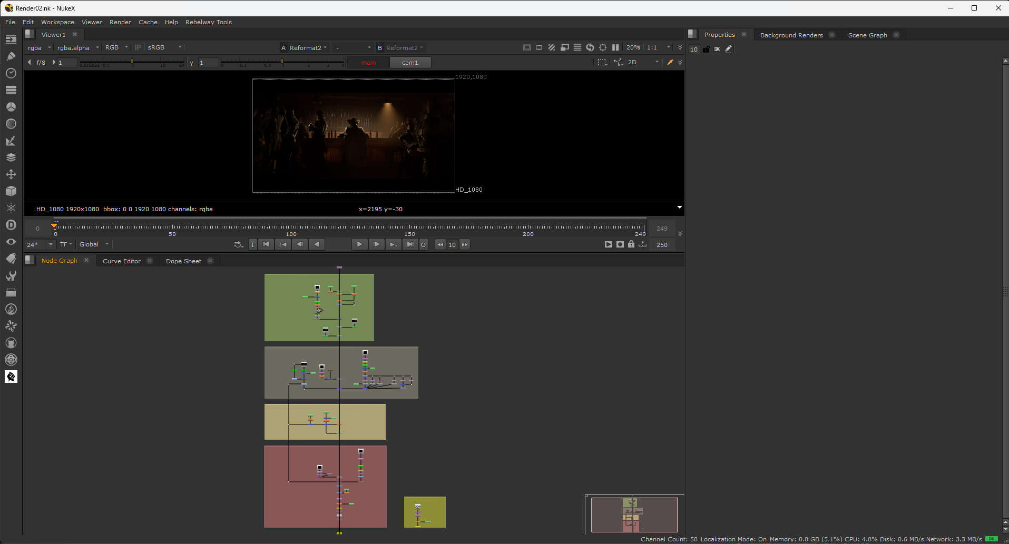The image size is (1009, 544).
Task: Open the Transform nodes move icon
Action: point(11,174)
